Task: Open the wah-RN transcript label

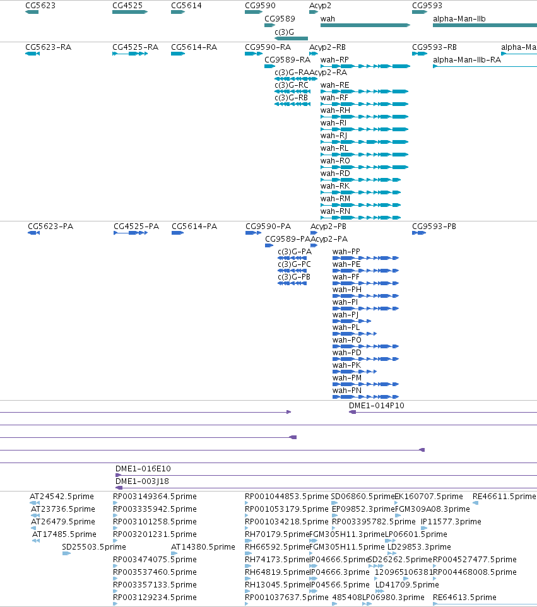Action: pyautogui.click(x=335, y=211)
